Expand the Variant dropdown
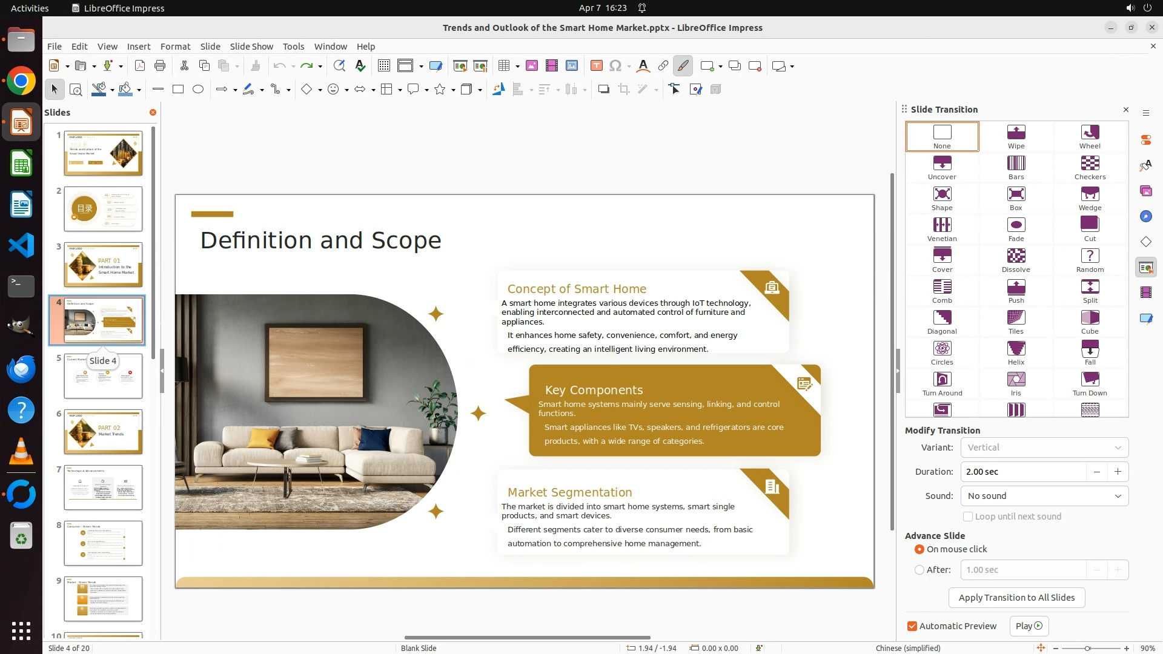 click(1044, 448)
